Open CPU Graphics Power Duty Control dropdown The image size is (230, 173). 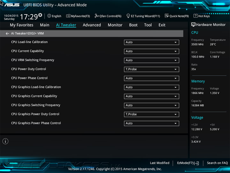click(151, 114)
